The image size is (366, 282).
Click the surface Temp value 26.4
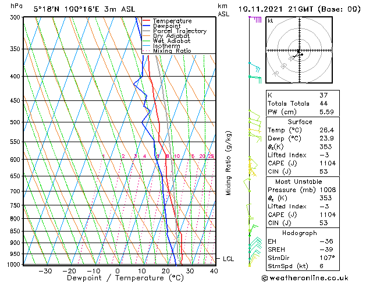pos(326,130)
